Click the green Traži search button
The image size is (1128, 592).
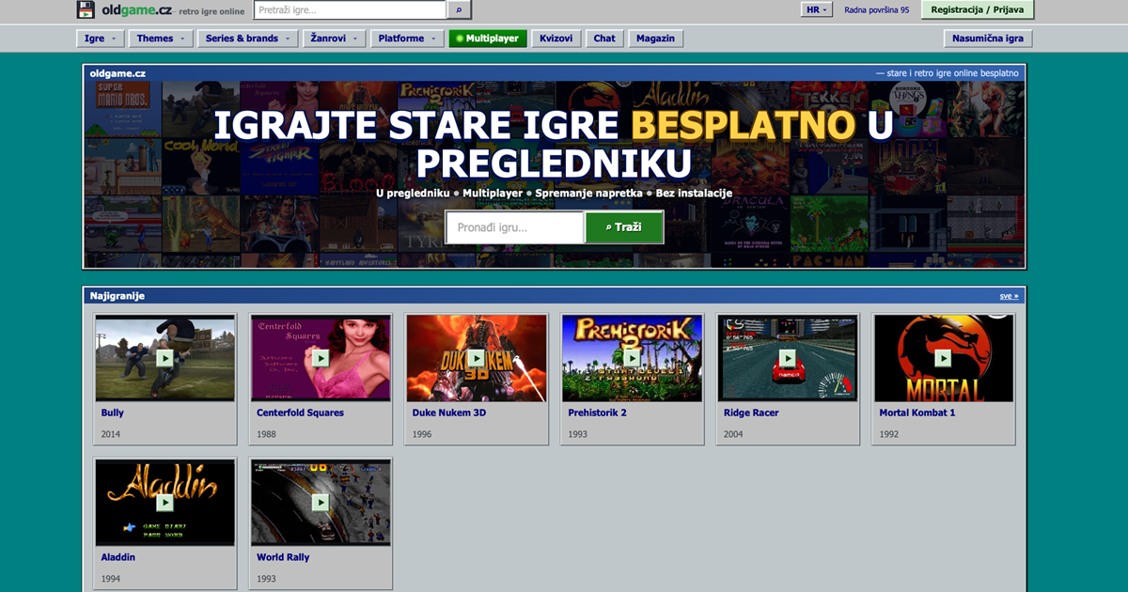pos(624,227)
